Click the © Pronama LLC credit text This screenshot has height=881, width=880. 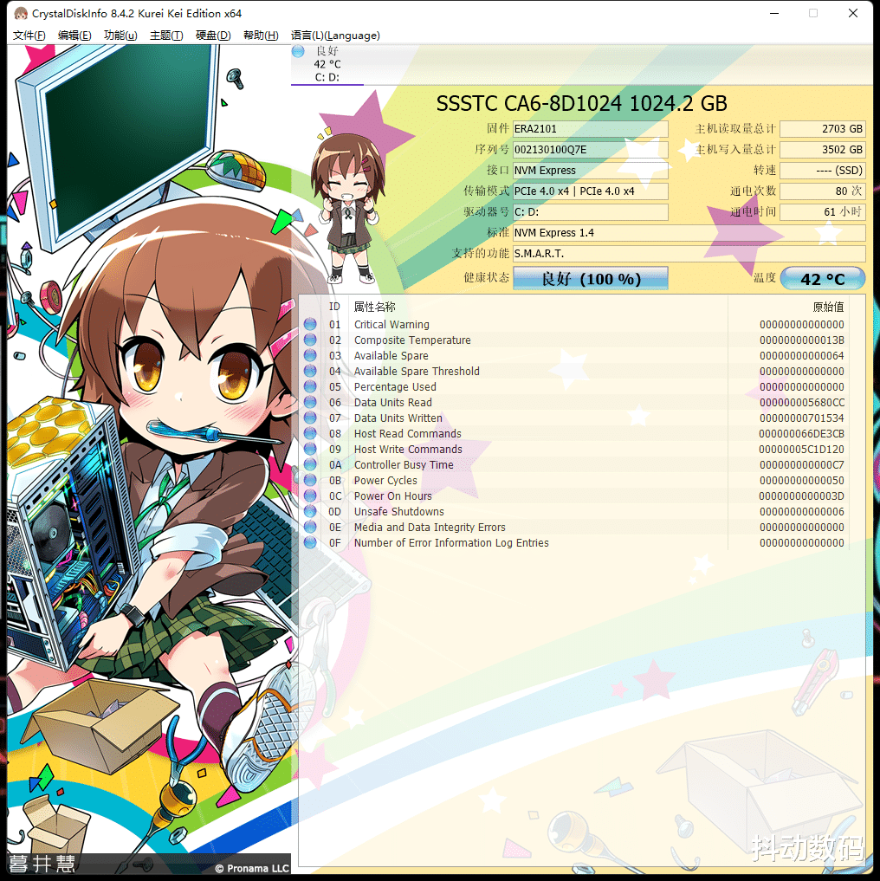coord(252,868)
